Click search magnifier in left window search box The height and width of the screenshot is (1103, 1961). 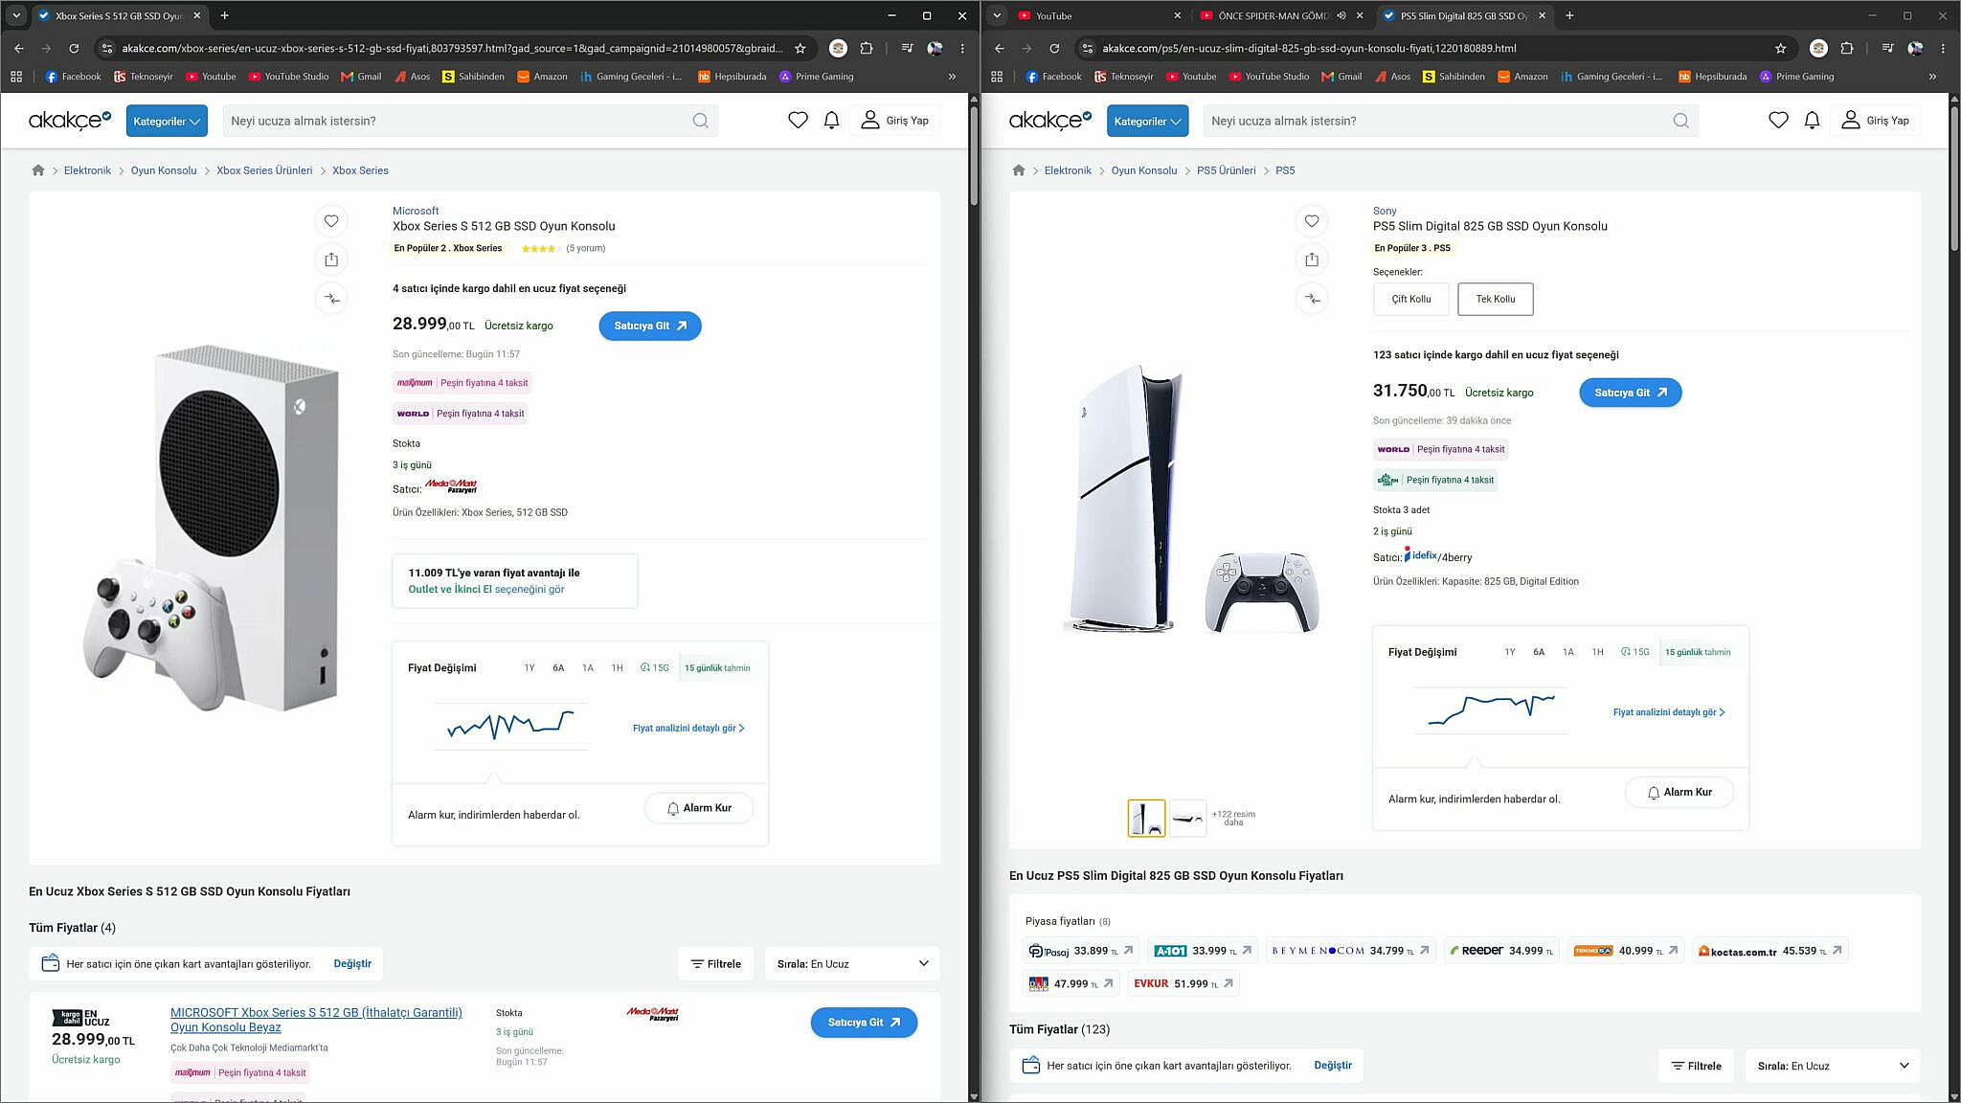point(700,121)
